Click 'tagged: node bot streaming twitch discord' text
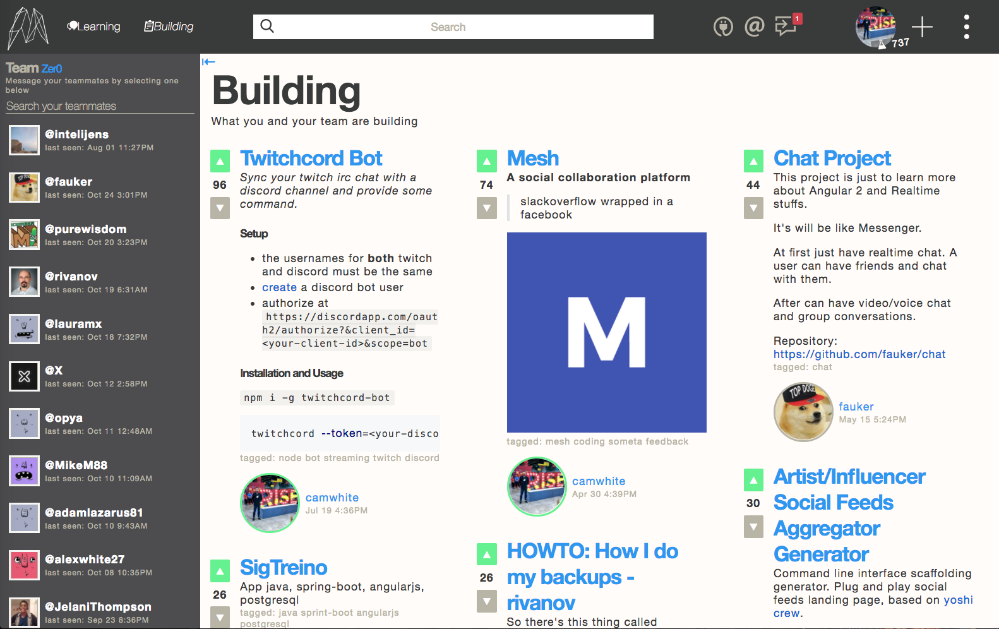999x629 pixels. pos(340,458)
